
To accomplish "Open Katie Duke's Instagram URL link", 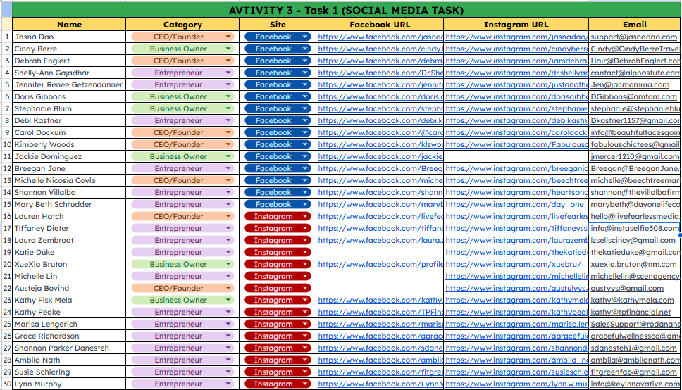I will [x=516, y=252].
